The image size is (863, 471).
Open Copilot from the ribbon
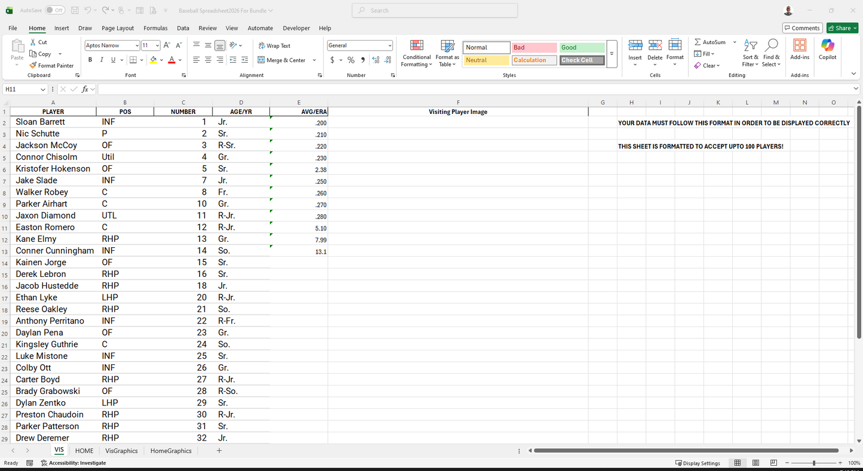827,50
